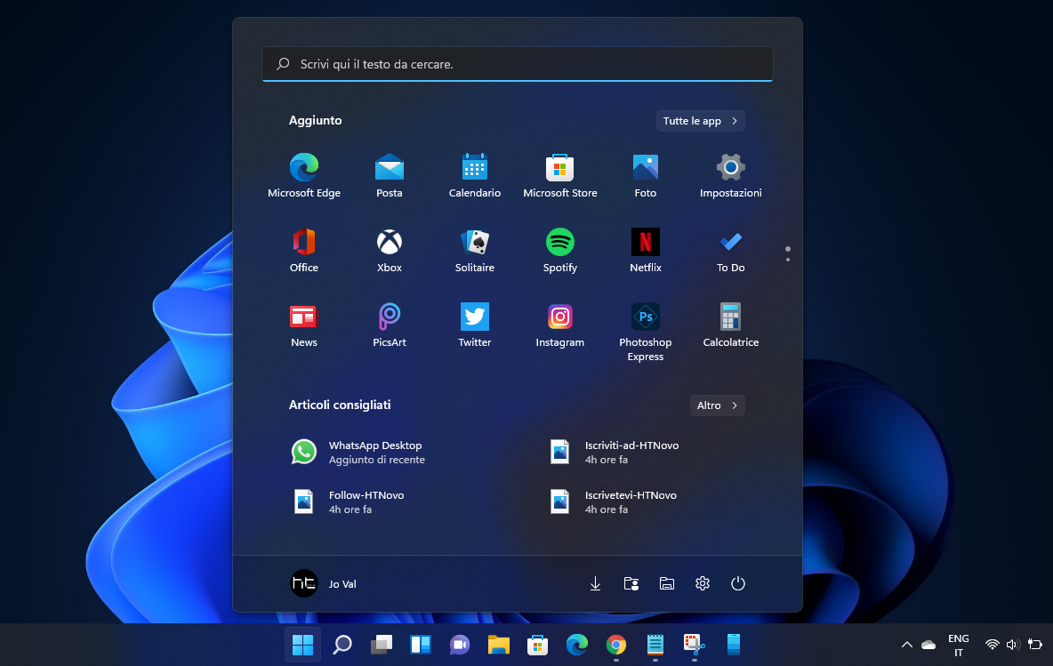This screenshot has width=1053, height=666.
Task: Open ENG IT language switcher
Action: pos(958,645)
